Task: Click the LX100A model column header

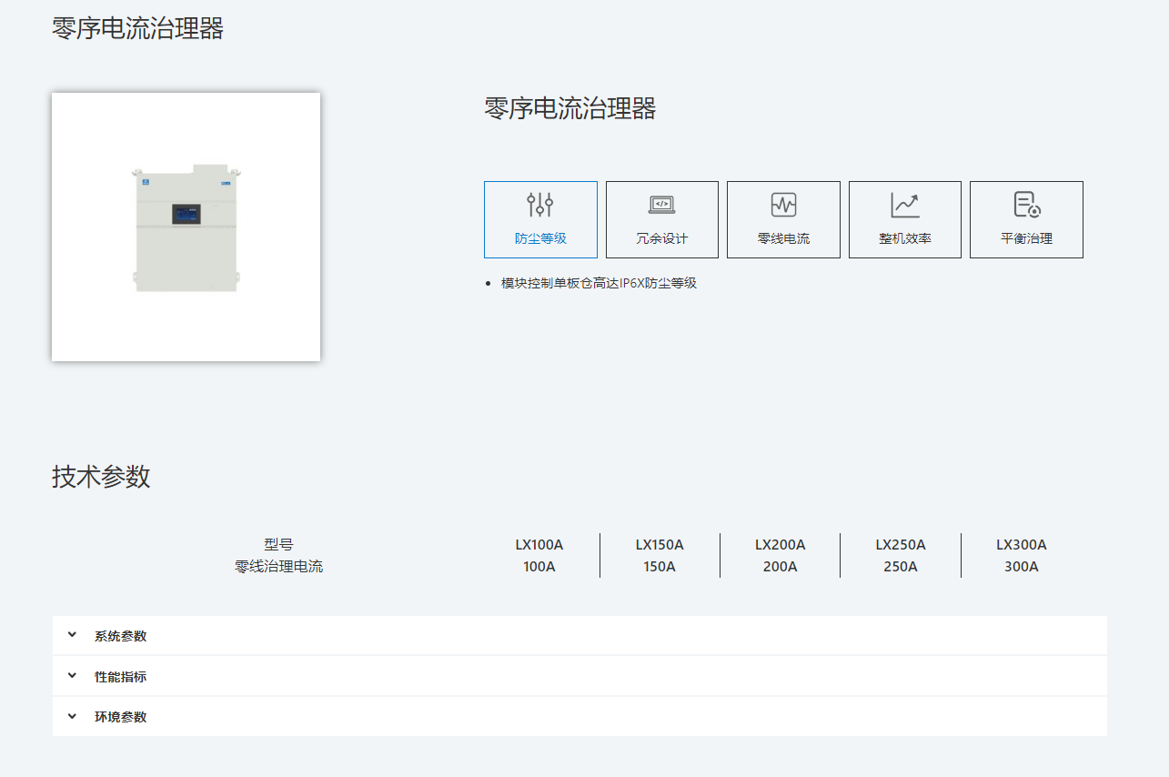Action: (x=539, y=545)
